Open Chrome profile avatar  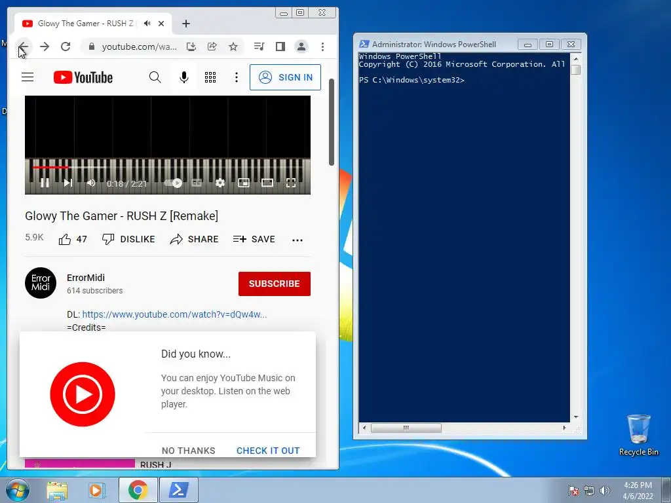[x=301, y=47]
